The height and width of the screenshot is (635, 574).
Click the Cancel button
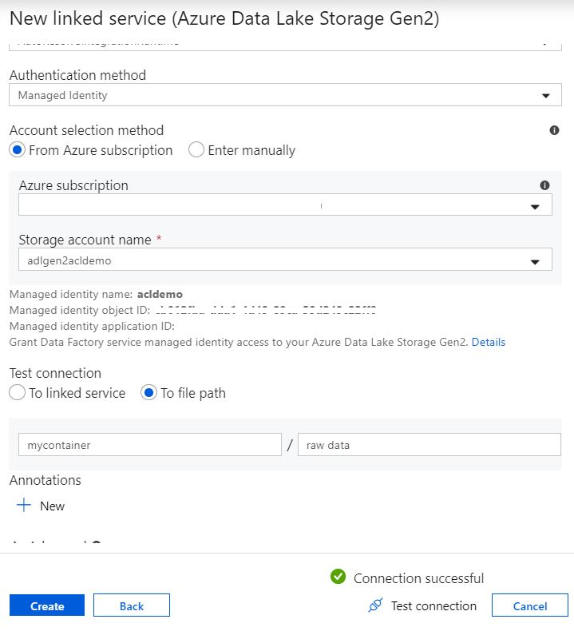coord(530,605)
